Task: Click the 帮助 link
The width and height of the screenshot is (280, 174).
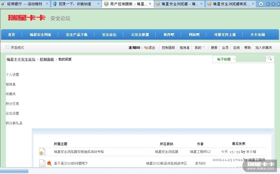Action: pyautogui.click(x=247, y=47)
